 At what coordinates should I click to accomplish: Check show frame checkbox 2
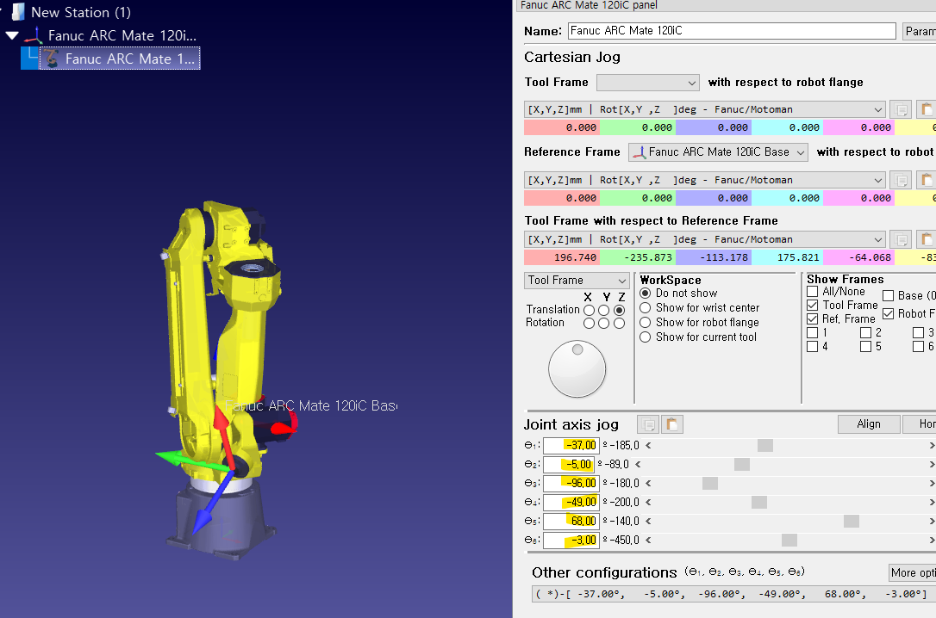click(865, 332)
